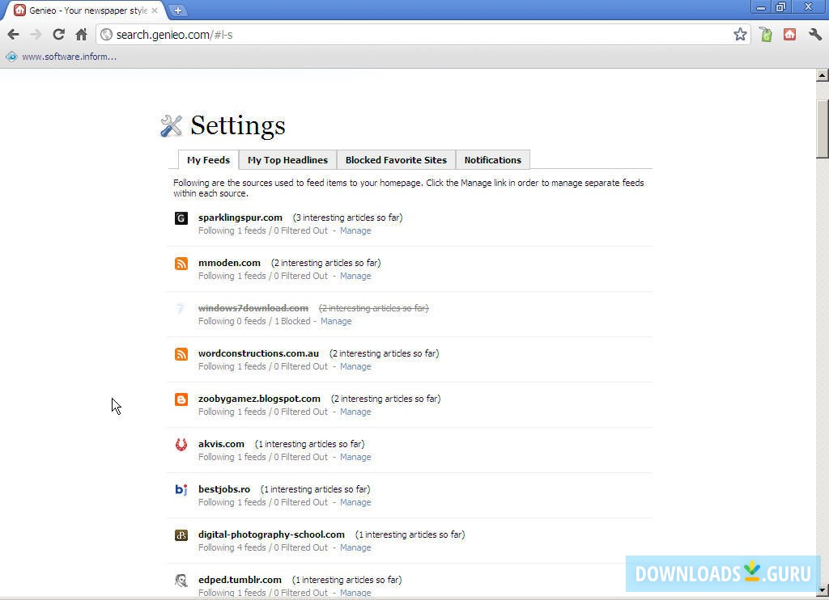Click the scrollbar up arrow
Image resolution: width=829 pixels, height=600 pixels.
(x=823, y=75)
